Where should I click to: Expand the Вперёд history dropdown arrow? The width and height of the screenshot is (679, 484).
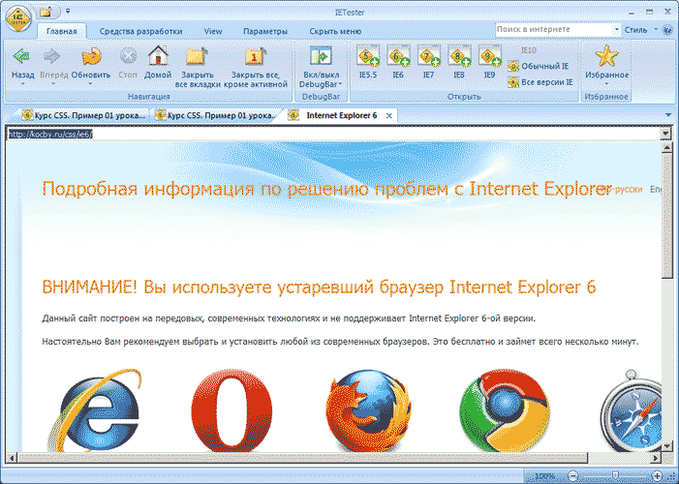tap(53, 83)
